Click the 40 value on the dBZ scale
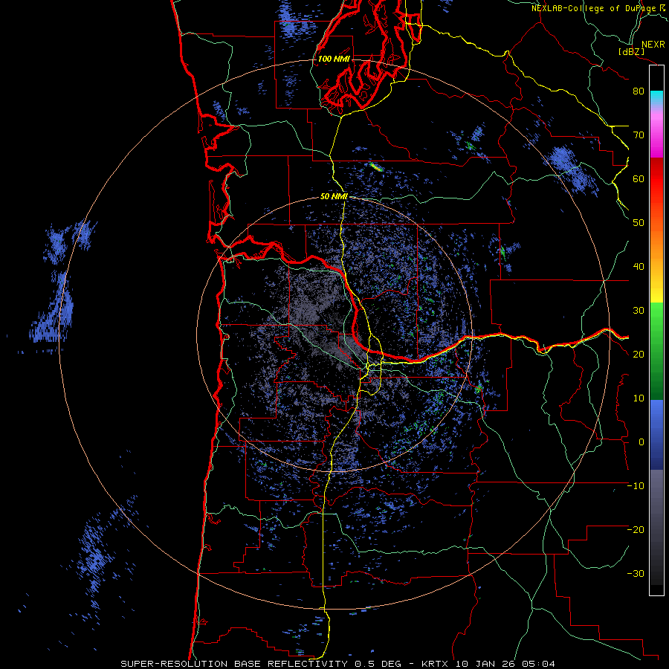 pyautogui.click(x=639, y=267)
